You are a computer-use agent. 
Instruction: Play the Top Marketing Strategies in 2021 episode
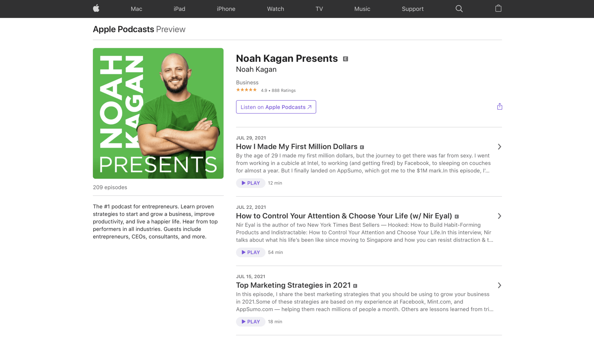(251, 322)
